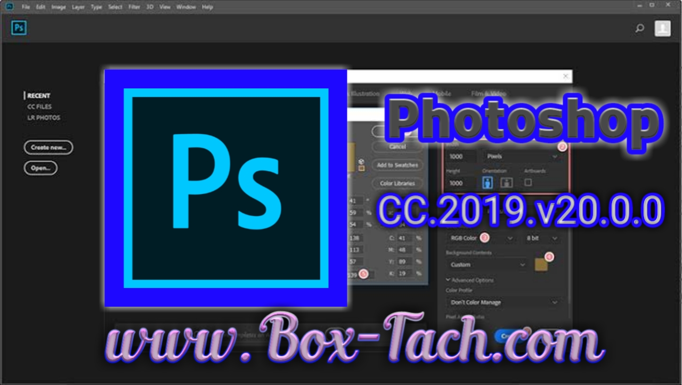Click the Color Libraries button
The width and height of the screenshot is (682, 385).
(397, 183)
